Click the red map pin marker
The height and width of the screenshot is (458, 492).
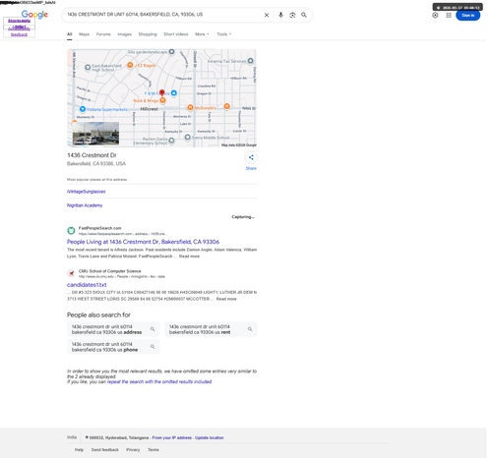(x=161, y=93)
